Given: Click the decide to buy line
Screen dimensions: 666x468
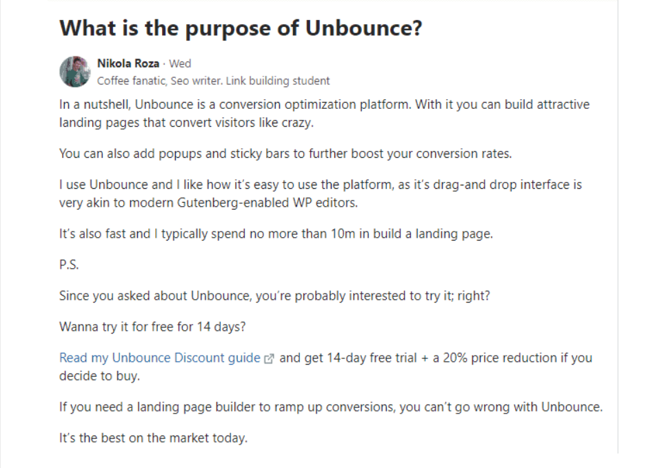Looking at the screenshot, I should click(x=99, y=376).
